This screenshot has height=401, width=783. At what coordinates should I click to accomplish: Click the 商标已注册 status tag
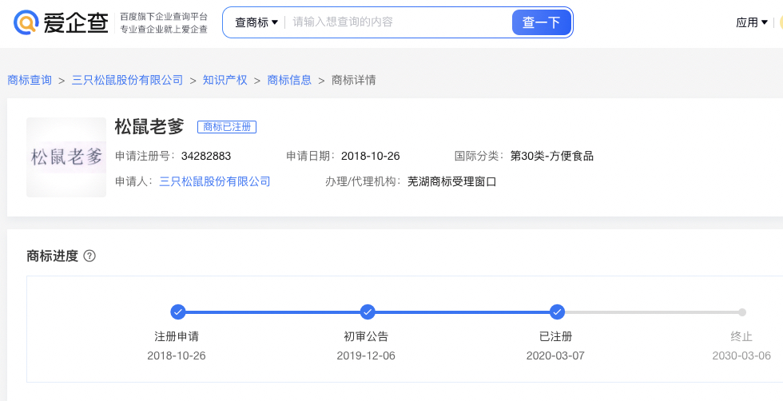[227, 127]
